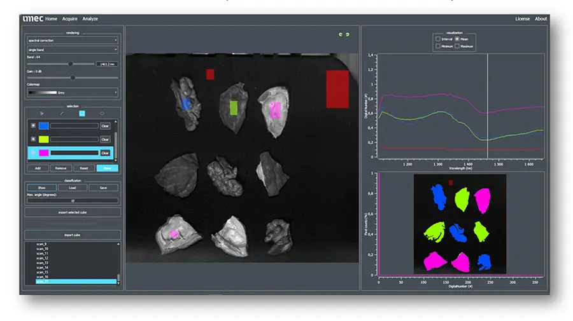Screen dimensions: 573x321
Task: Toggle the Mean checkbox
Action: tap(457, 39)
